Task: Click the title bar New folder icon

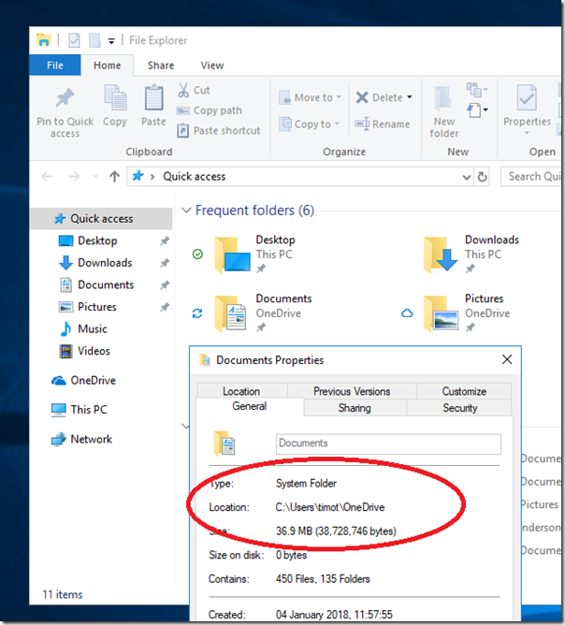Action: pos(94,40)
